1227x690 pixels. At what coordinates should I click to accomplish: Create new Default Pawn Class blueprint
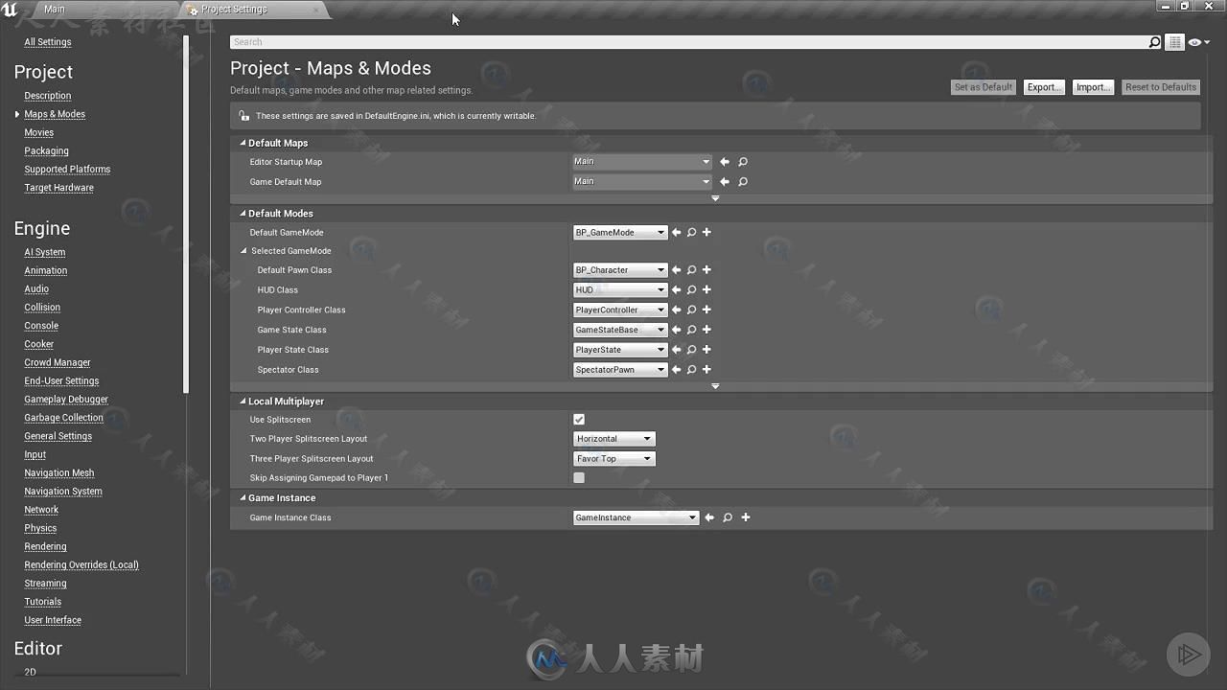tap(706, 270)
